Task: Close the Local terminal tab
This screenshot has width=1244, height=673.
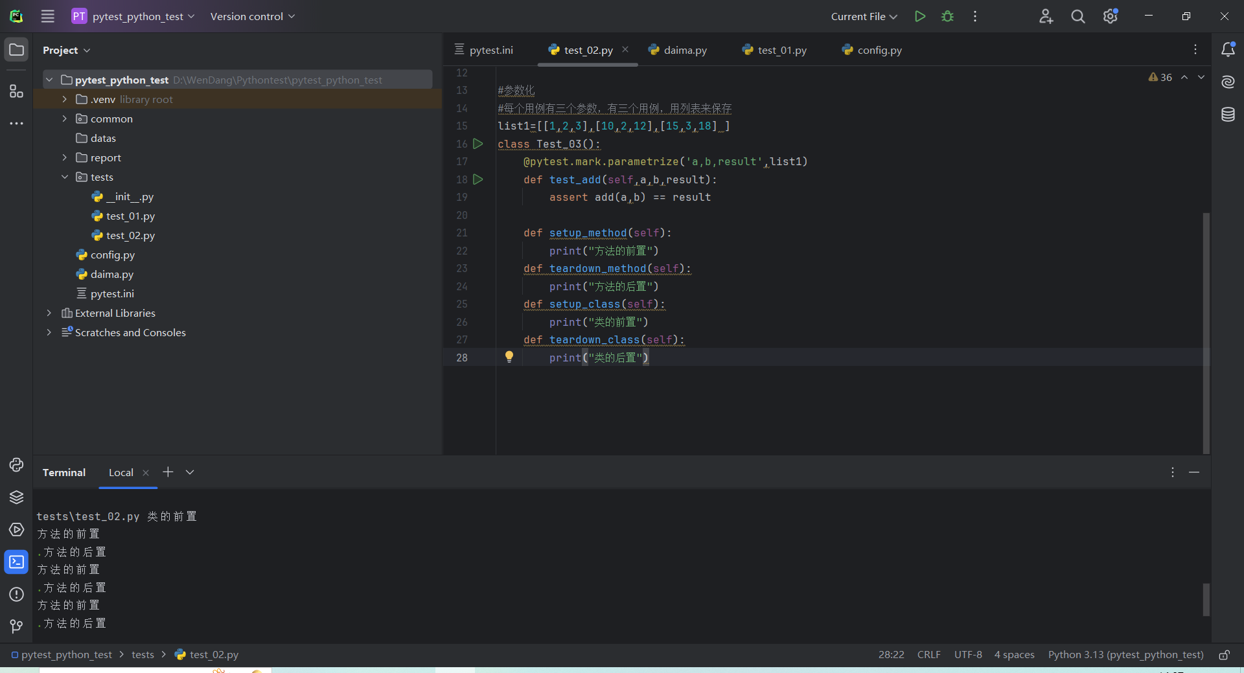Action: click(146, 473)
